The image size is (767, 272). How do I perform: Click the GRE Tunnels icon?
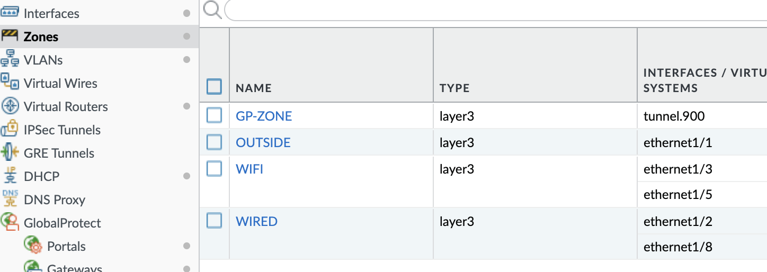[10, 153]
